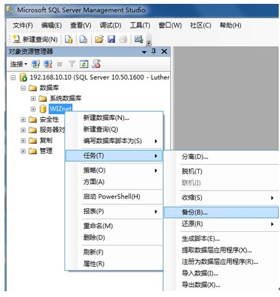280x297 pixels.
Task: Open the 策略(O) submenu
Action: tap(114, 171)
